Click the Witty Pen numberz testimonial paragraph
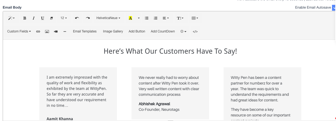Viewport: 336px width, 121px height. [260, 89]
